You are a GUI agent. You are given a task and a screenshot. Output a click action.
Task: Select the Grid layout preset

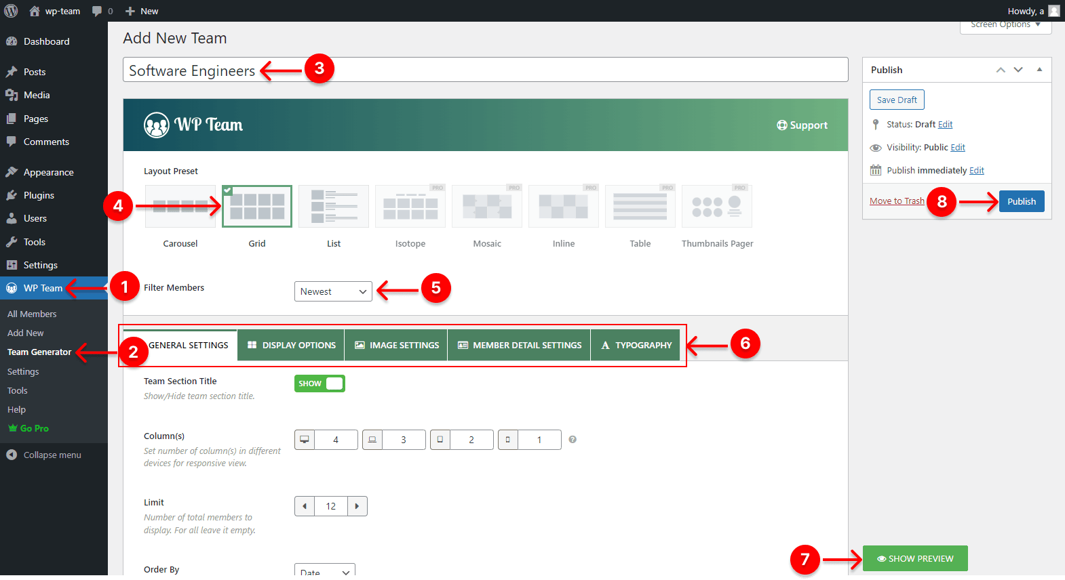pos(257,206)
